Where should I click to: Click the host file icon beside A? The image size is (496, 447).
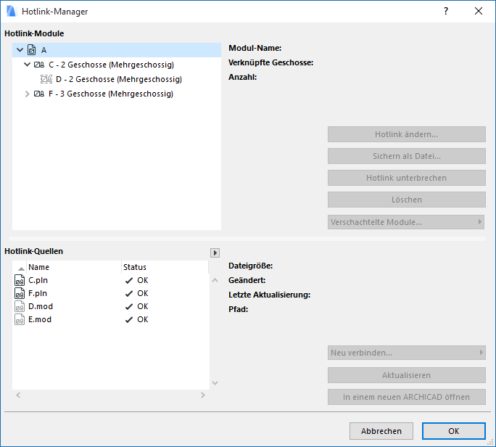32,50
